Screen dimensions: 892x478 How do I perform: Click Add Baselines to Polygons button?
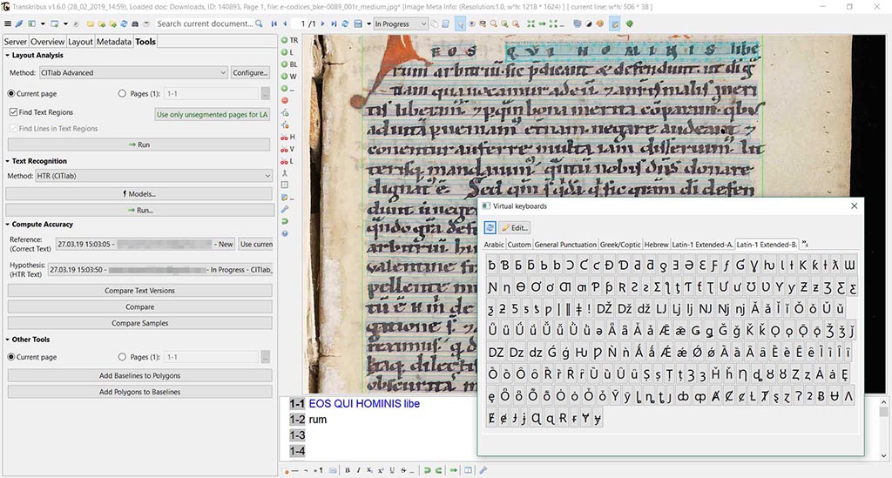tap(139, 375)
